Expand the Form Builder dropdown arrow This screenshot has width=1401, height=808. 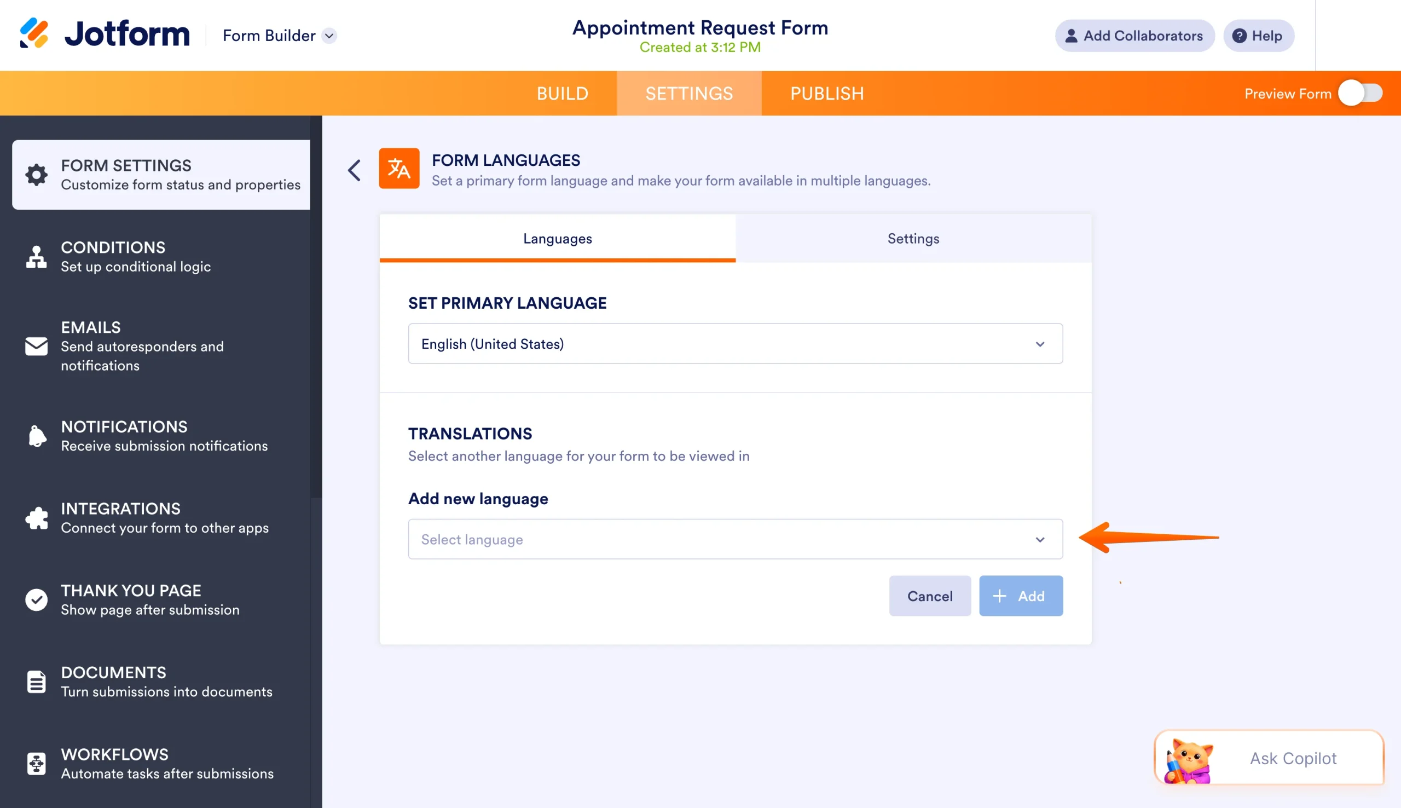(329, 36)
